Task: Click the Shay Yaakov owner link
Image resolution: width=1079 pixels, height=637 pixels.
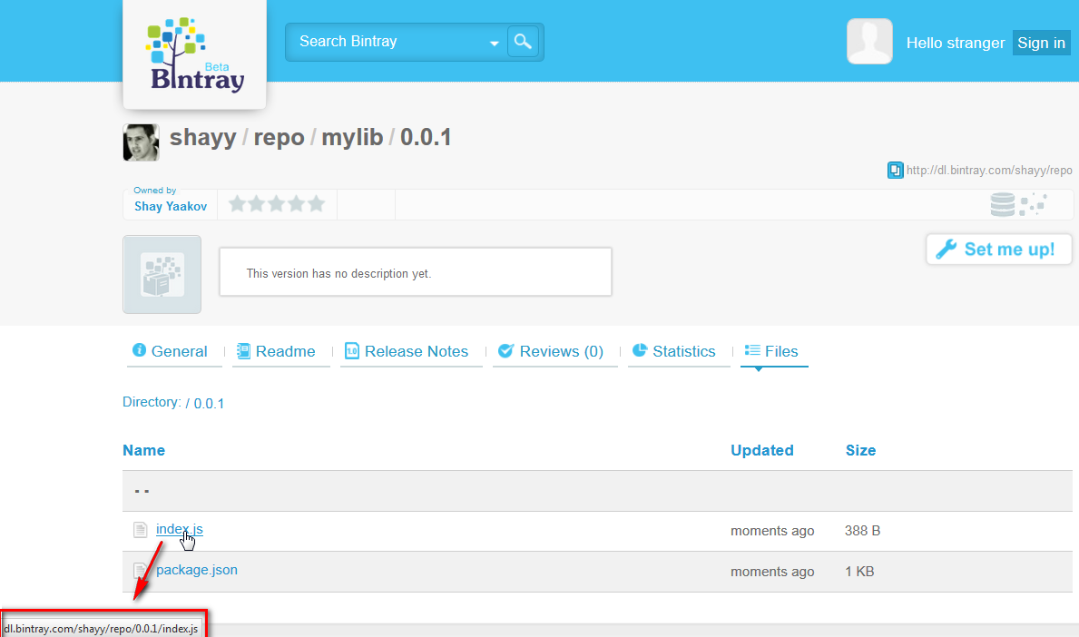Action: 171,206
